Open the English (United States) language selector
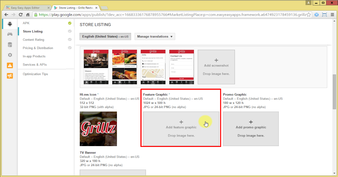 [x=105, y=36]
